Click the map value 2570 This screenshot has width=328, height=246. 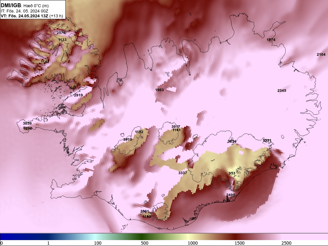pos(61,33)
